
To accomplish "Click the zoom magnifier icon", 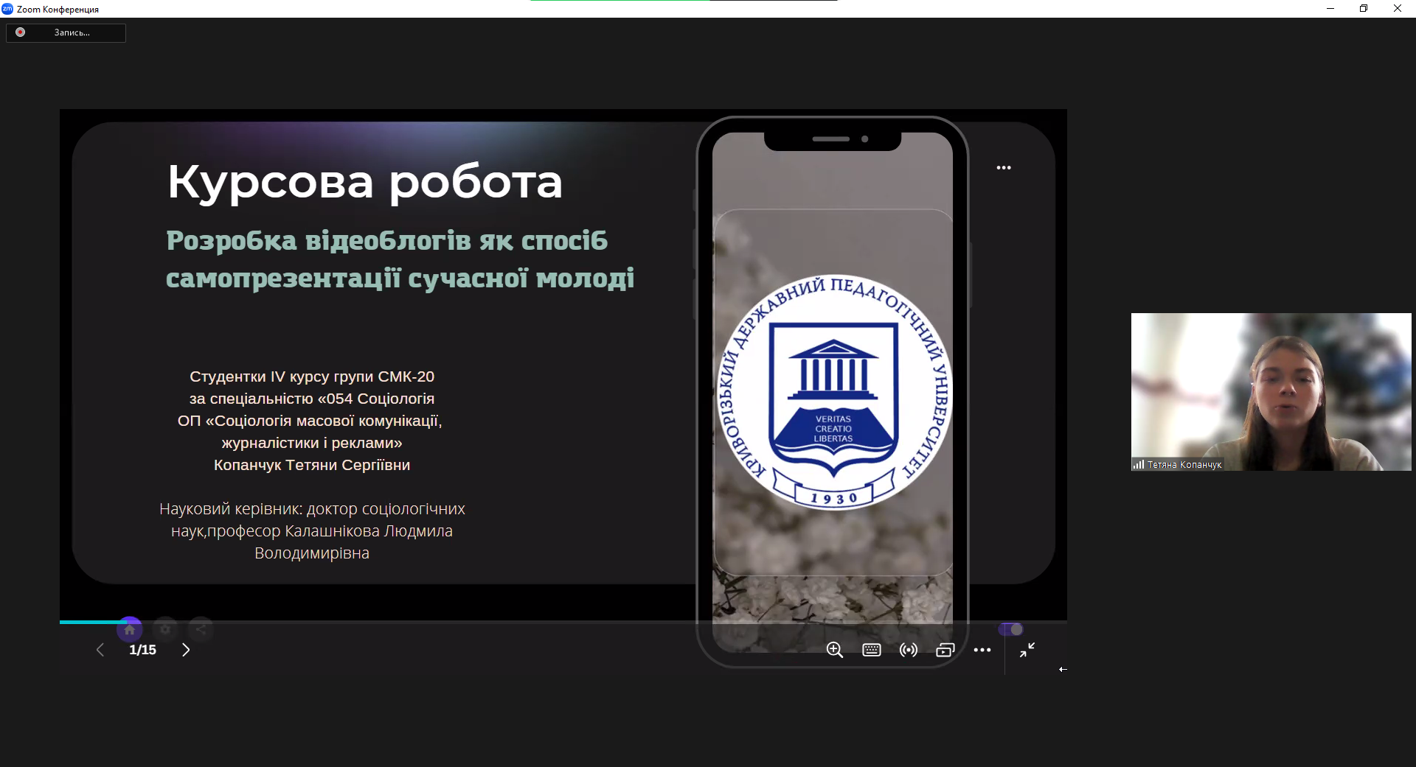I will [834, 650].
